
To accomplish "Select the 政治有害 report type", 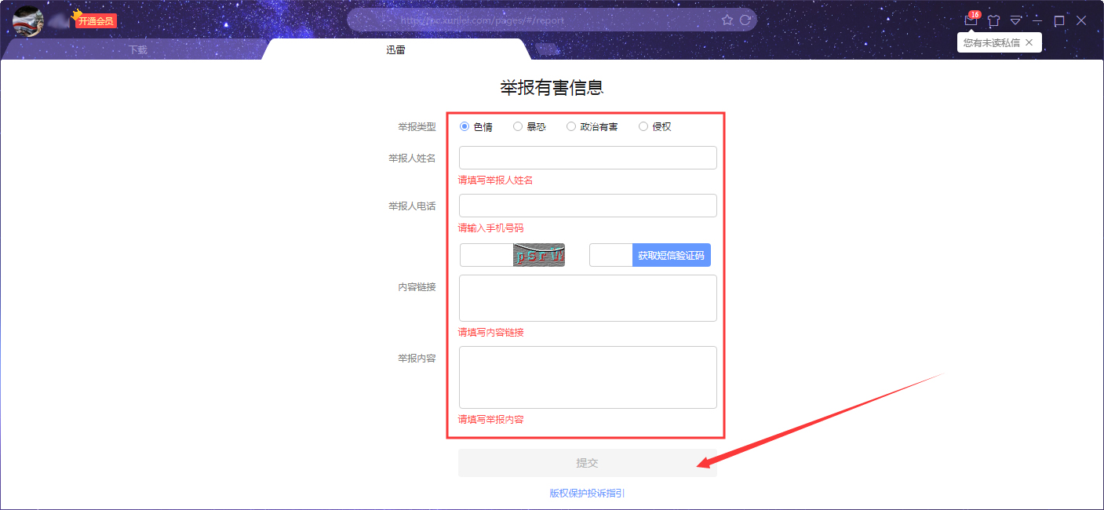I will 571,126.
